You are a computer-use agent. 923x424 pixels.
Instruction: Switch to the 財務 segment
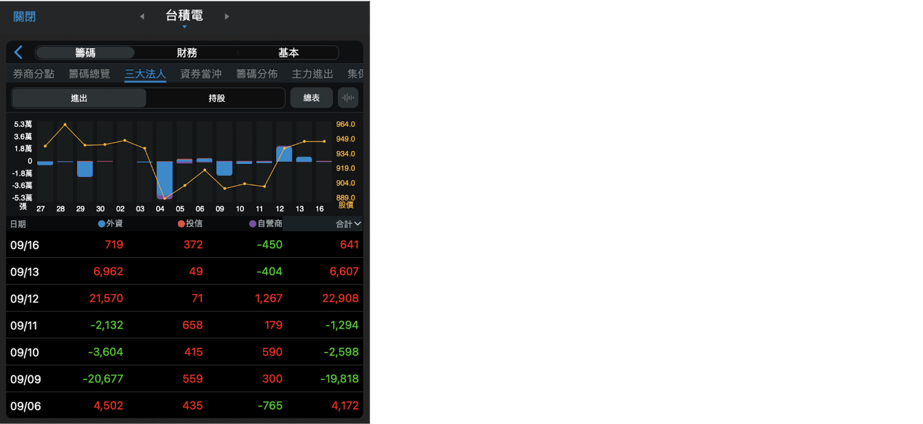[187, 53]
